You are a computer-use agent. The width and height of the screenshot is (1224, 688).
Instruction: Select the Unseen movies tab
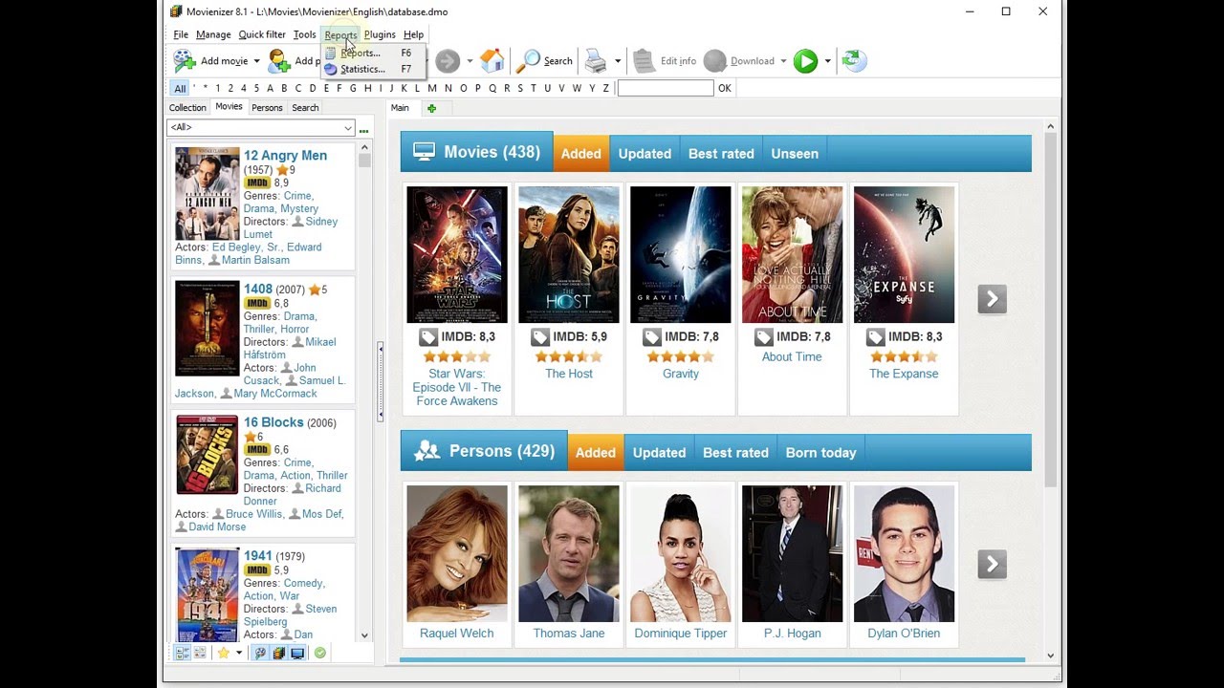pos(795,154)
